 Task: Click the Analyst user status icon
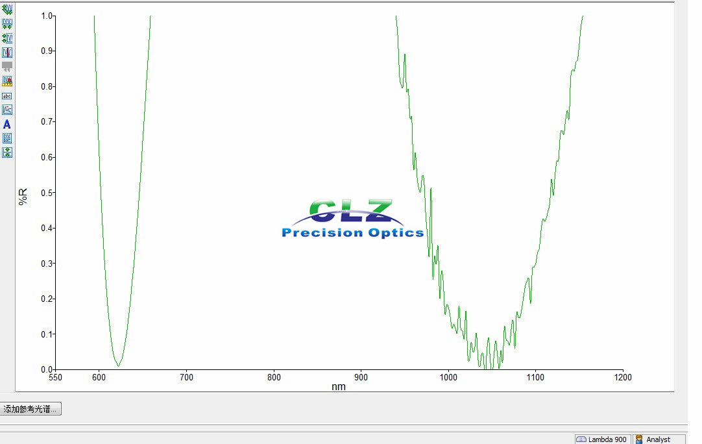(640, 439)
